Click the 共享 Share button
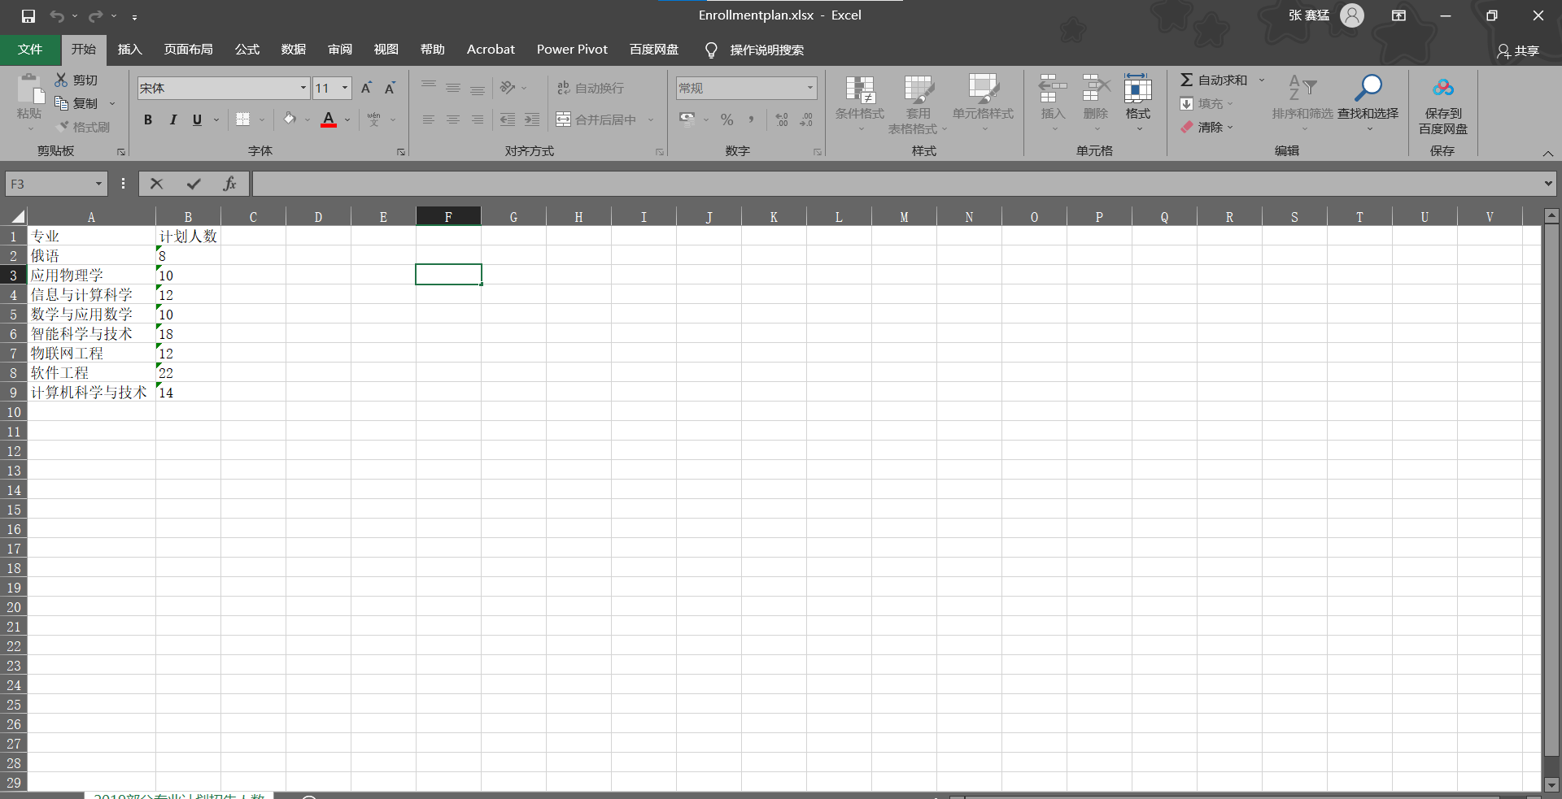The height and width of the screenshot is (799, 1562). tap(1518, 51)
